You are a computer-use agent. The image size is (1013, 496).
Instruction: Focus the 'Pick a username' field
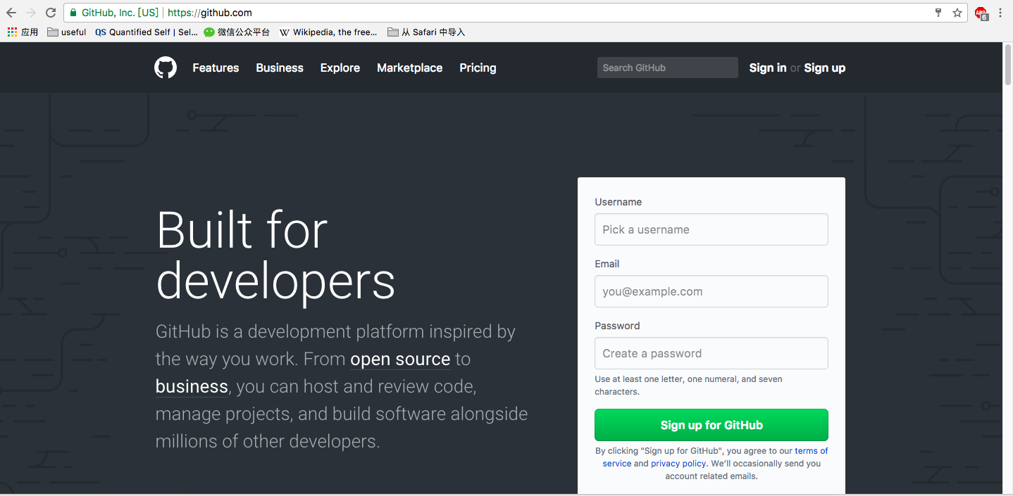[711, 229]
